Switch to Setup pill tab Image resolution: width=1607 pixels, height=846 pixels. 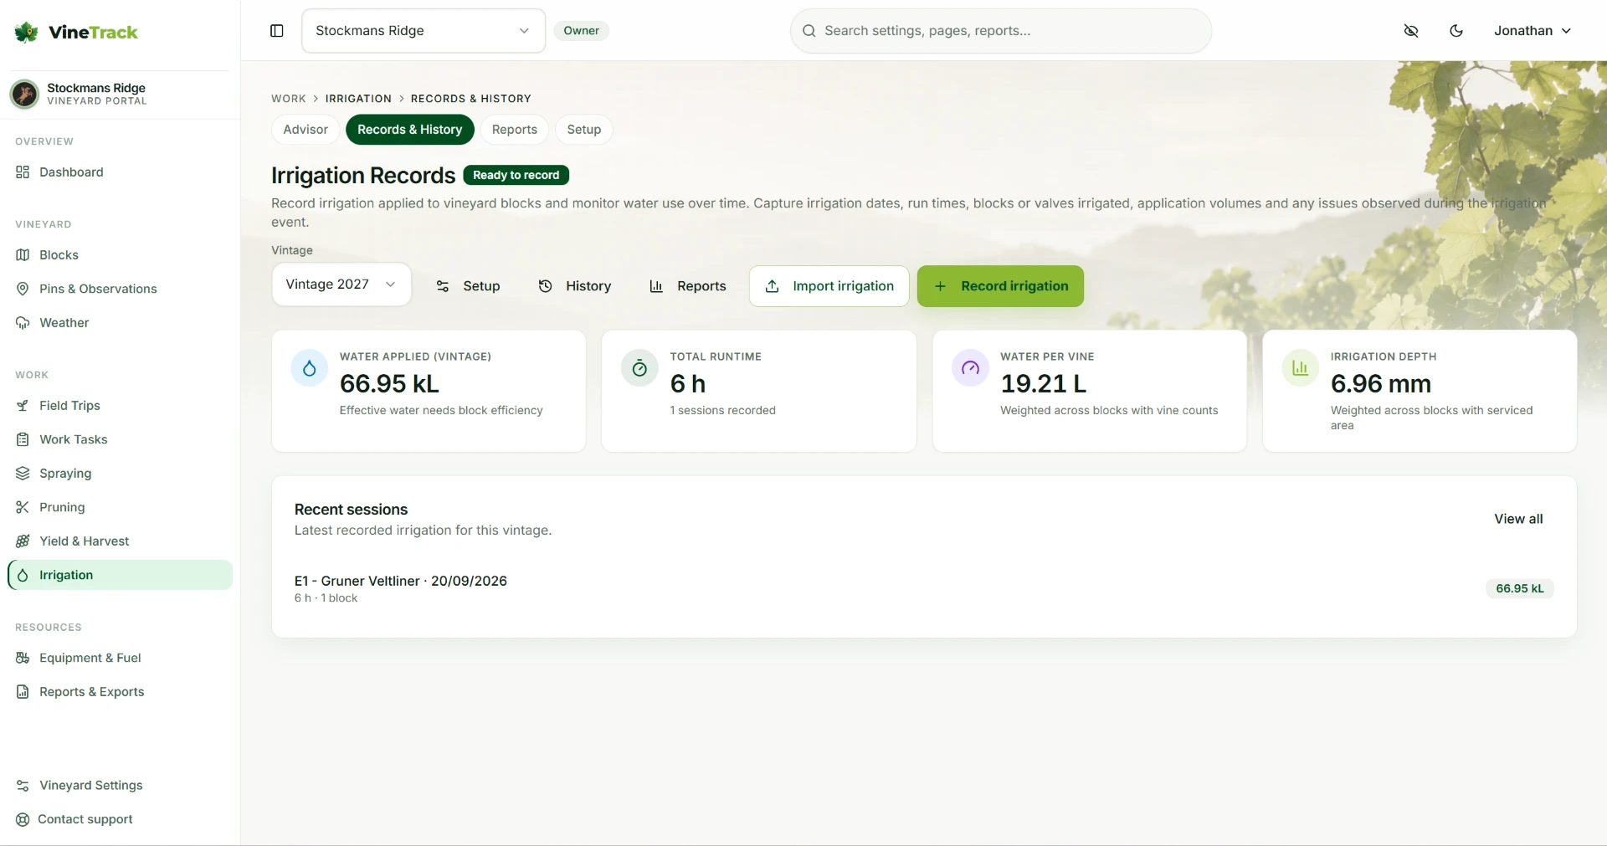(x=584, y=130)
